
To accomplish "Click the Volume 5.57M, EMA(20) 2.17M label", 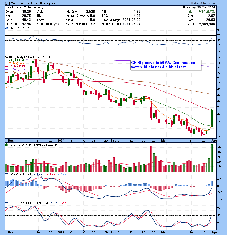I will [x=33, y=144].
